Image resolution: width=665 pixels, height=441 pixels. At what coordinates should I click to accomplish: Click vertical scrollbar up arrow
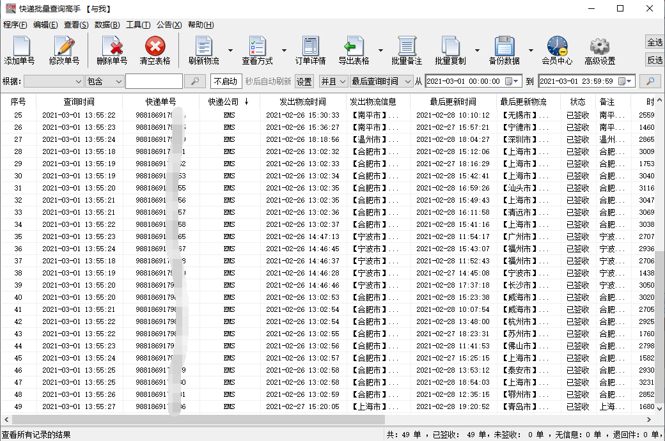pos(659,100)
